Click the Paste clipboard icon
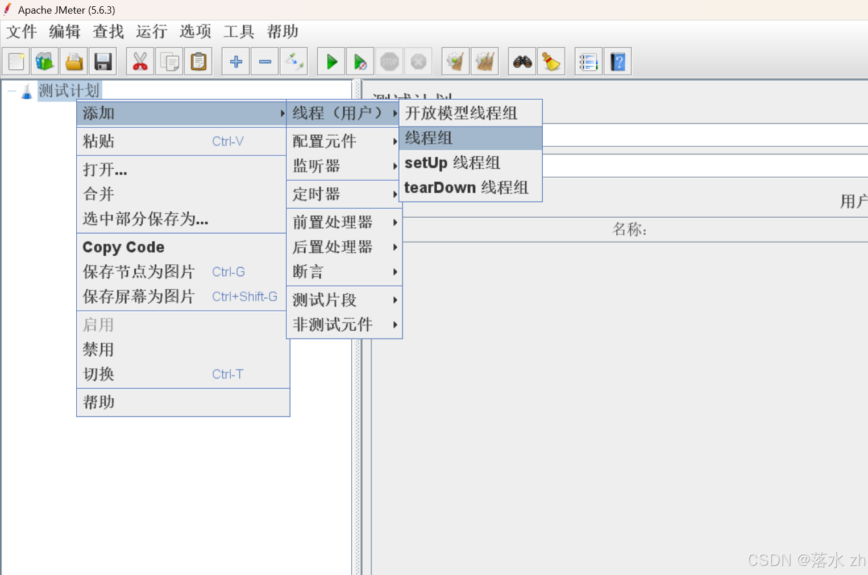This screenshot has width=868, height=575. [x=198, y=61]
